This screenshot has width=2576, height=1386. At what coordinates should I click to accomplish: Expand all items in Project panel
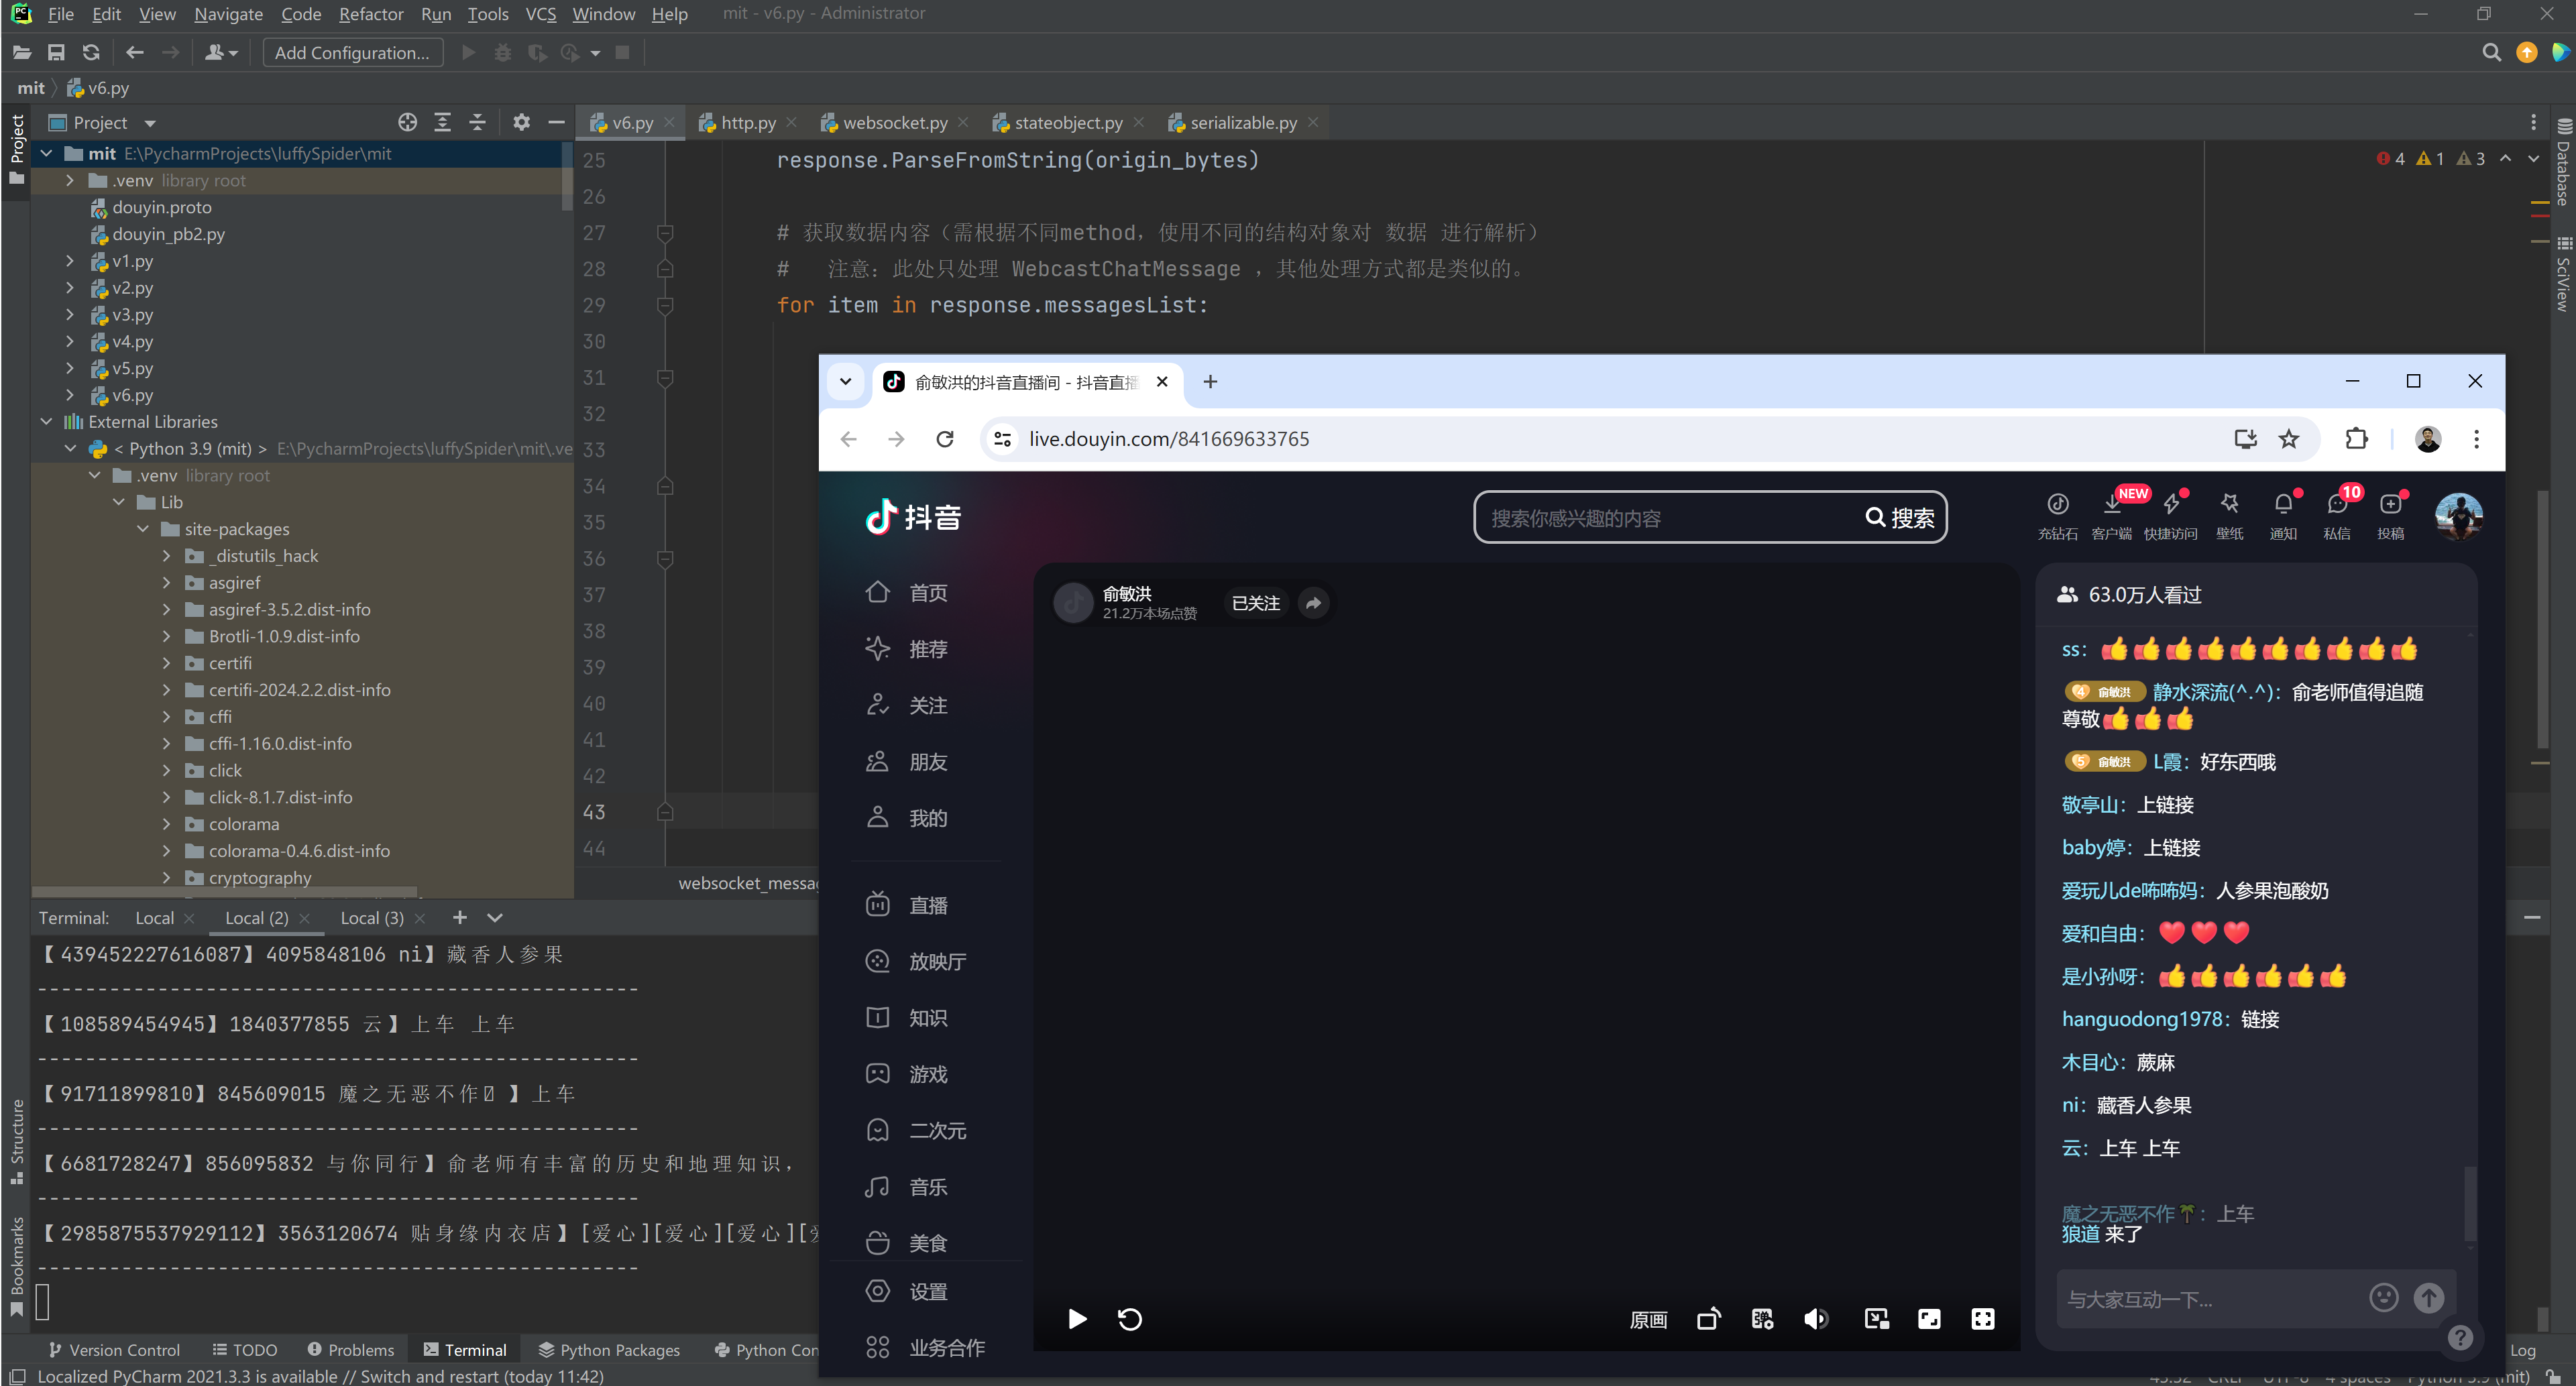pyautogui.click(x=442, y=122)
